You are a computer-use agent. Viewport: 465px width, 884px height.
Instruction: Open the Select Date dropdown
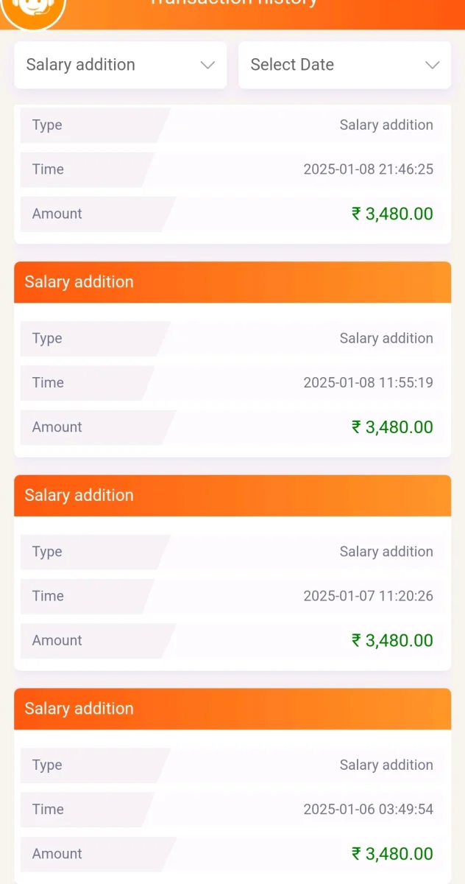(x=344, y=65)
